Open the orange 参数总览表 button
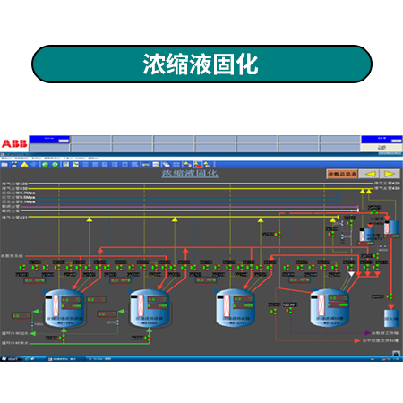403x403 pixels. click(x=342, y=174)
